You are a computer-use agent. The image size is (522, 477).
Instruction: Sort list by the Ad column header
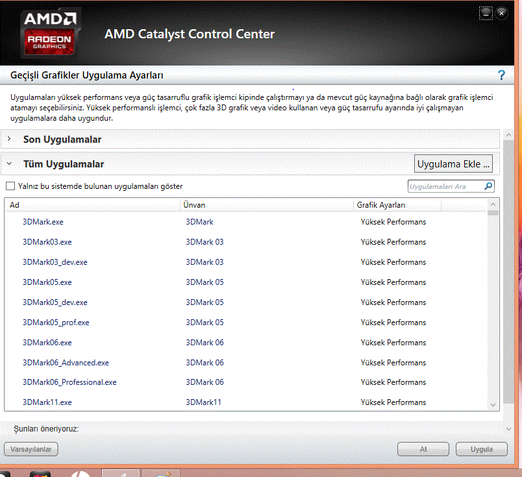[x=93, y=205]
